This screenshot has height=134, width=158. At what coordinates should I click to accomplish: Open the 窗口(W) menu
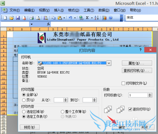click(120, 10)
